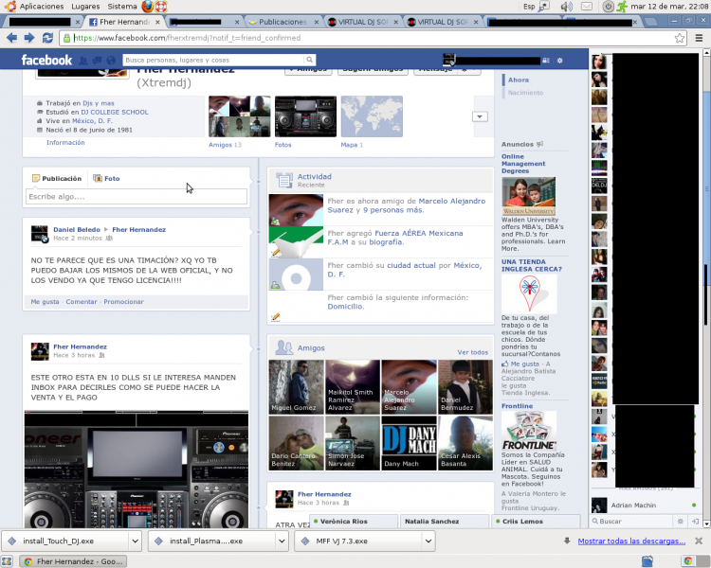
Task: Click the Facebook logo
Action: [x=46, y=60]
